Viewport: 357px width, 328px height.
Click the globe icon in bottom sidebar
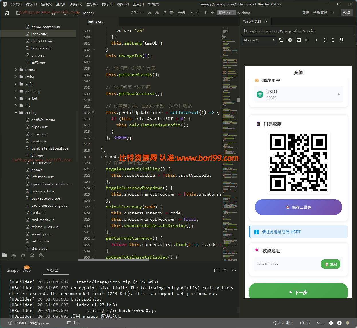pos(41,255)
